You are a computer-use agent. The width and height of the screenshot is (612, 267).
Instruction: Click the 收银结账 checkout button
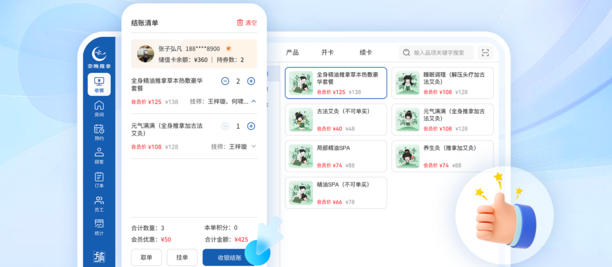pyautogui.click(x=229, y=258)
